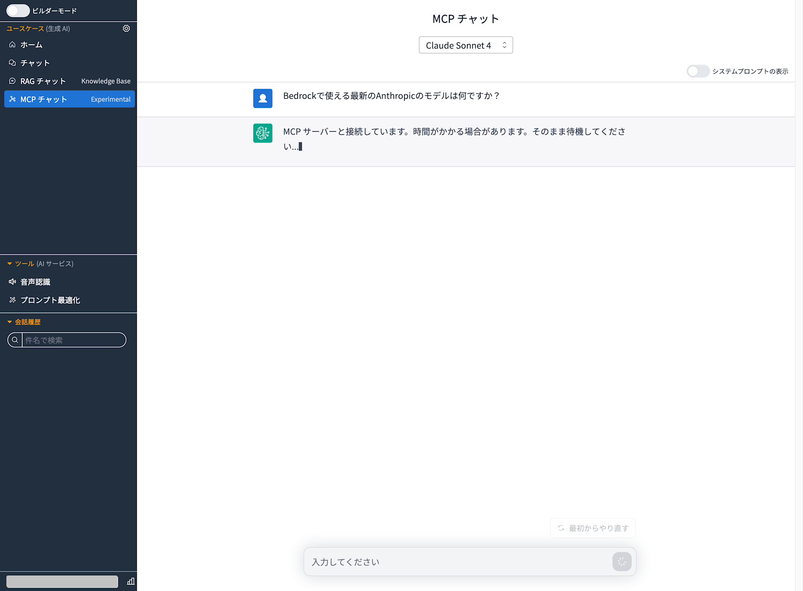Click the user question text about Bedrock
The image size is (803, 591).
(391, 95)
